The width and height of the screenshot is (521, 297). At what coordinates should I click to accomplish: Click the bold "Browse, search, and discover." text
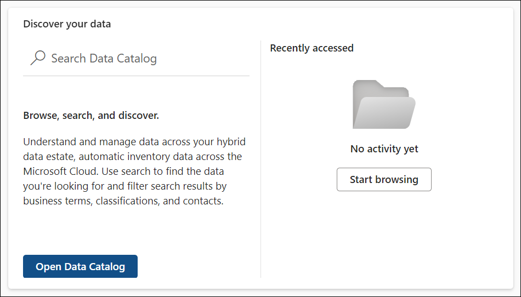[91, 116]
